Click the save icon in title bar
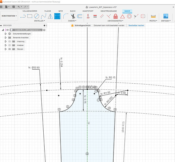This screenshot has width=175, height=162. tap(14, 7)
